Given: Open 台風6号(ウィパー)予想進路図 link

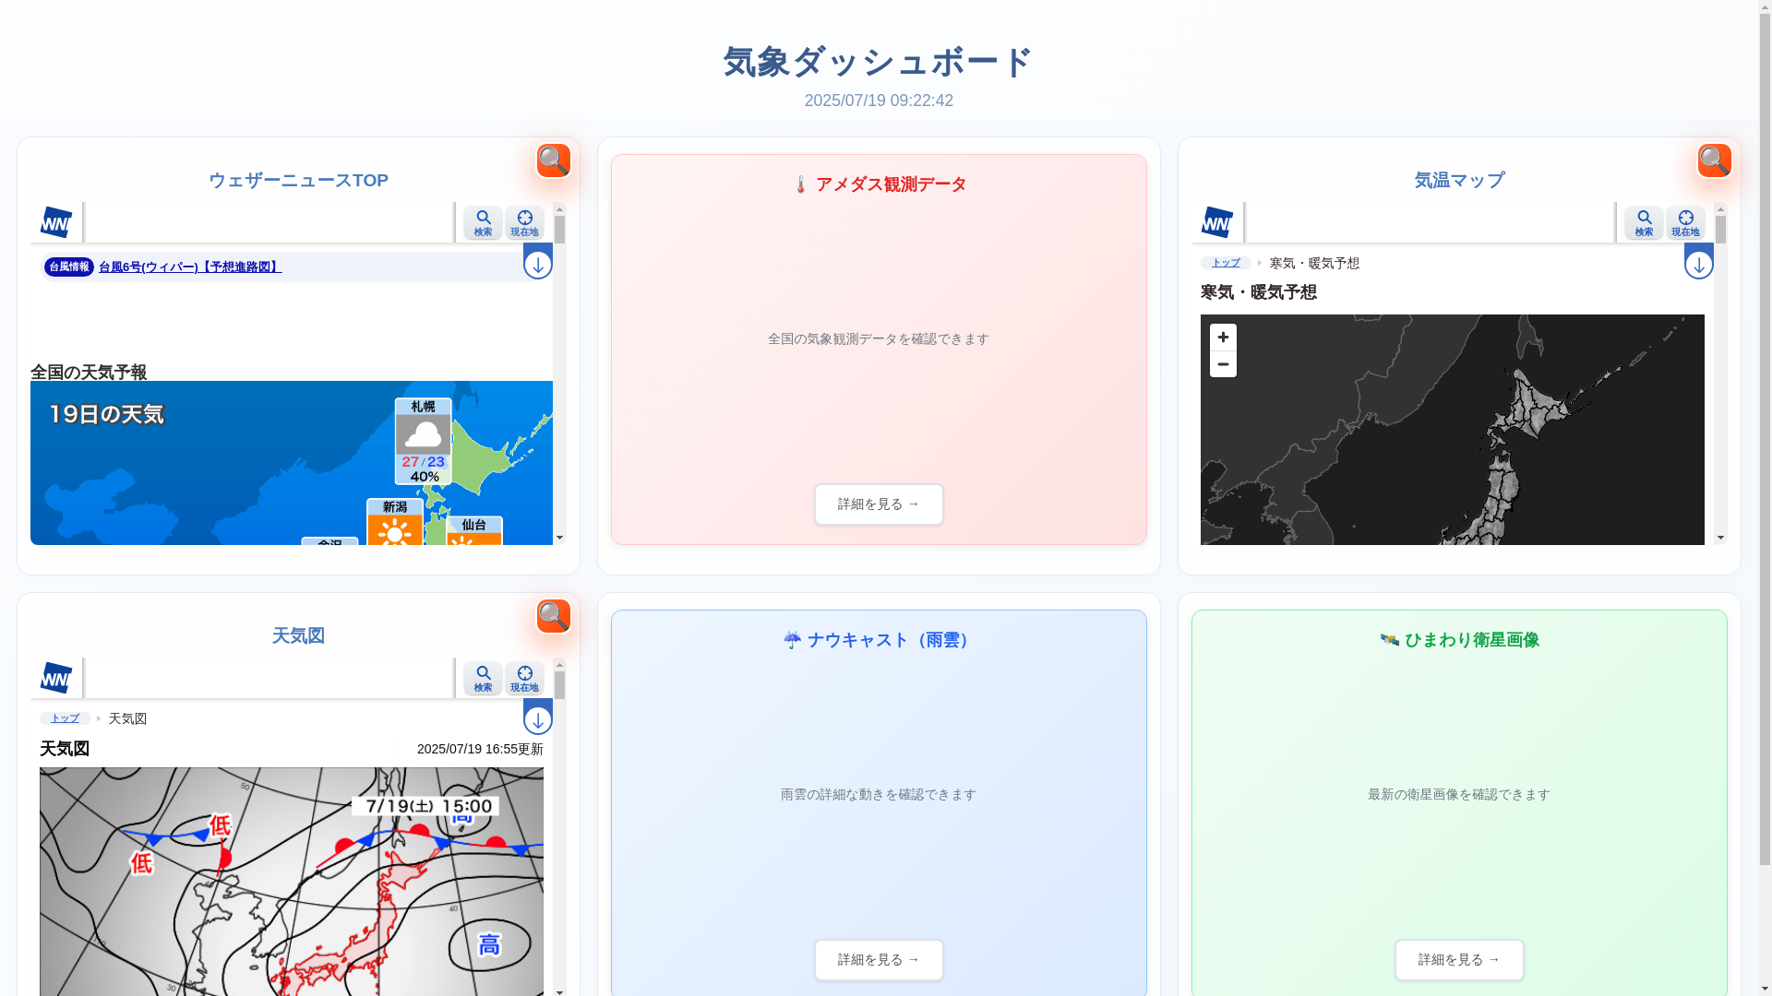Looking at the screenshot, I should pos(190,267).
